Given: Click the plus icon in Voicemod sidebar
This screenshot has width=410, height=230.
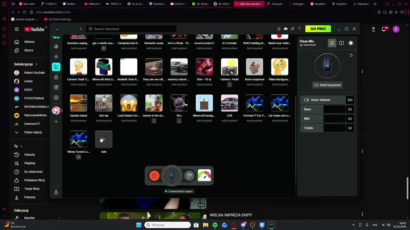Looking at the screenshot, I should click(x=56, y=122).
